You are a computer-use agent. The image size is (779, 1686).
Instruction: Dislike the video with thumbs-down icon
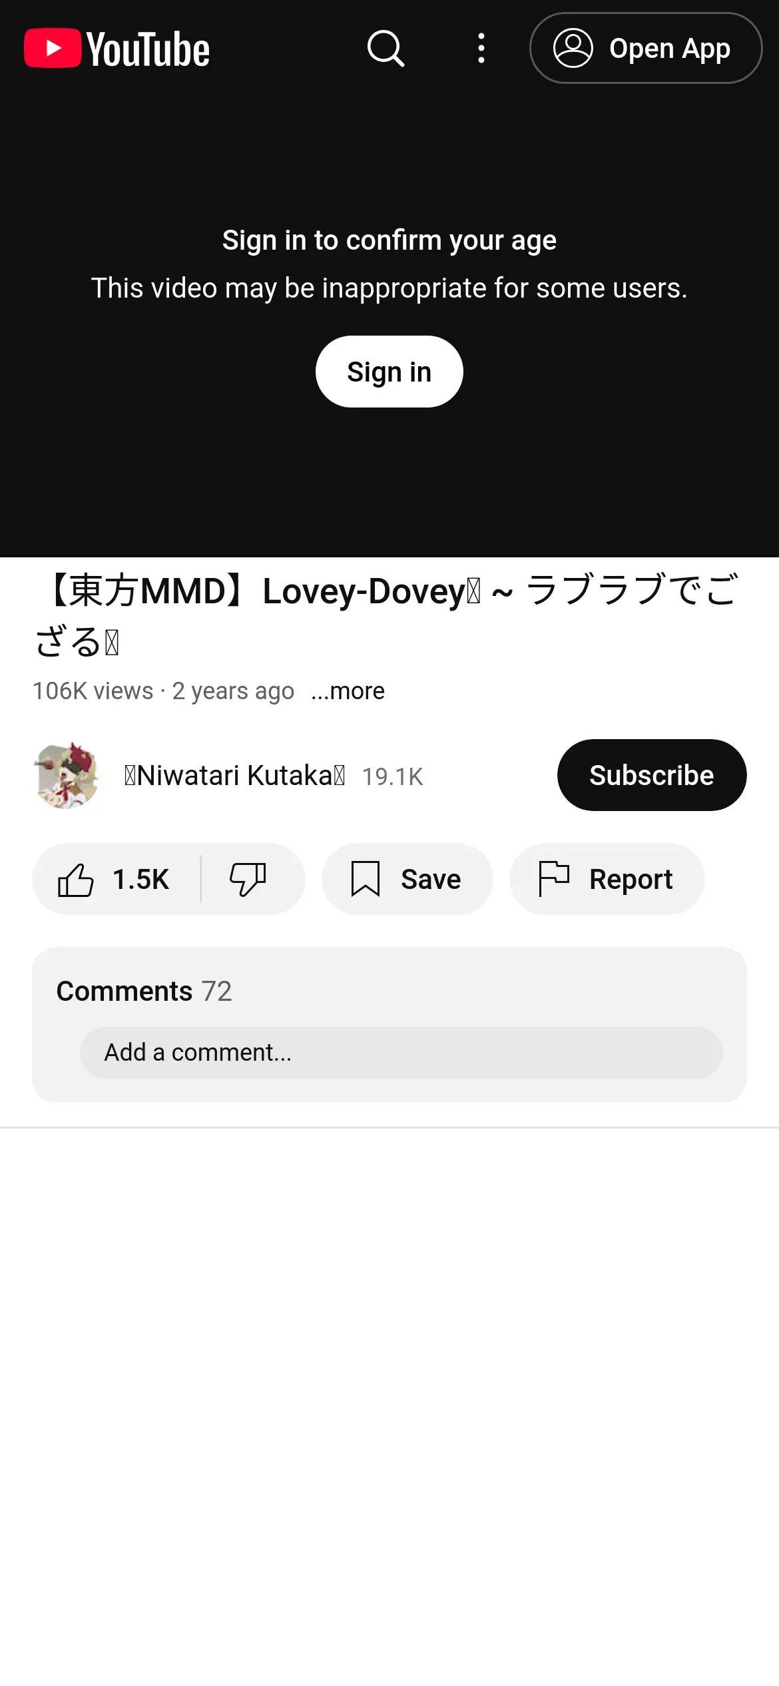click(x=248, y=879)
